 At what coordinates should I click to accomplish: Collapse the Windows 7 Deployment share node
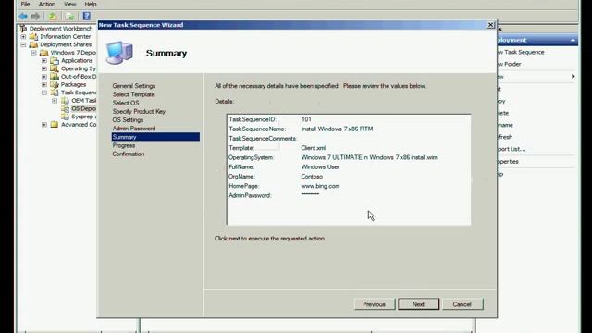click(x=34, y=53)
